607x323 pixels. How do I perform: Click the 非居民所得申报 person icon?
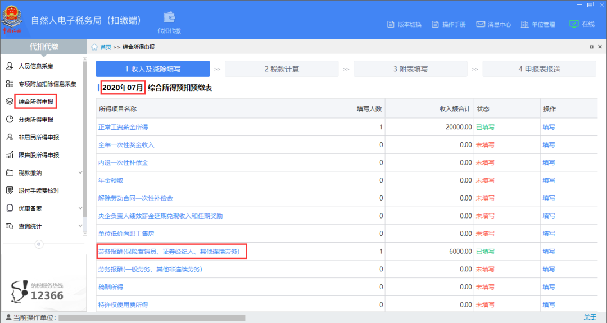10,137
